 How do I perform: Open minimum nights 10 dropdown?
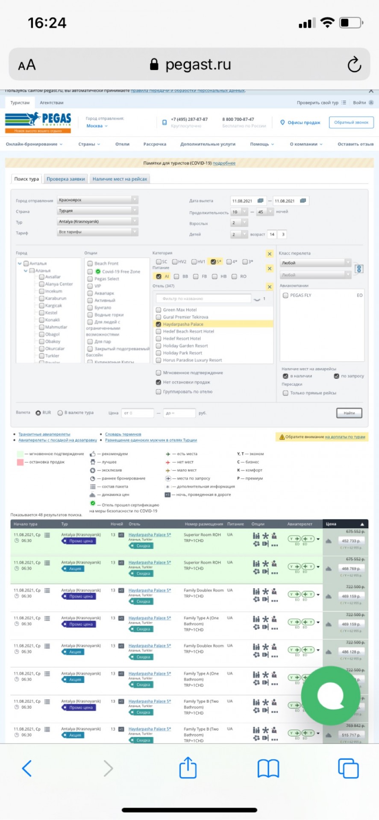click(239, 212)
